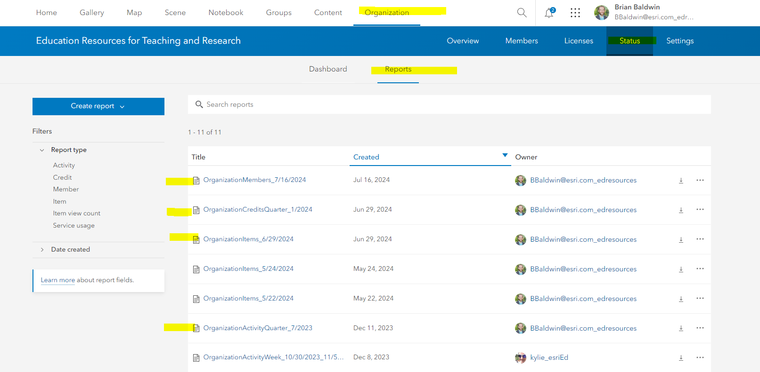This screenshot has height=372, width=760.
Task: Open notifications bell icon
Action: 549,13
